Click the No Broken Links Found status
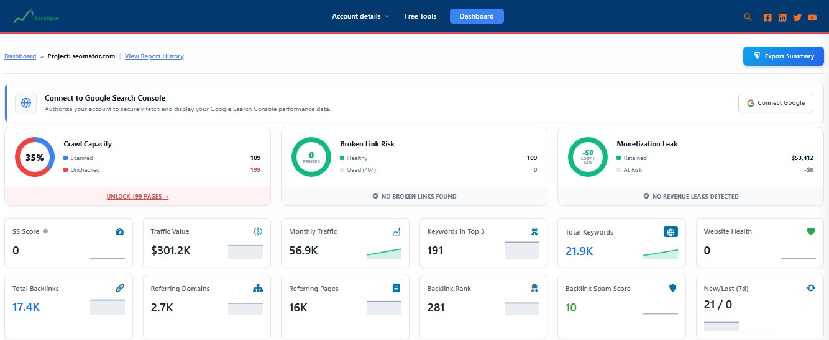Image resolution: width=829 pixels, height=340 pixels. pos(414,196)
